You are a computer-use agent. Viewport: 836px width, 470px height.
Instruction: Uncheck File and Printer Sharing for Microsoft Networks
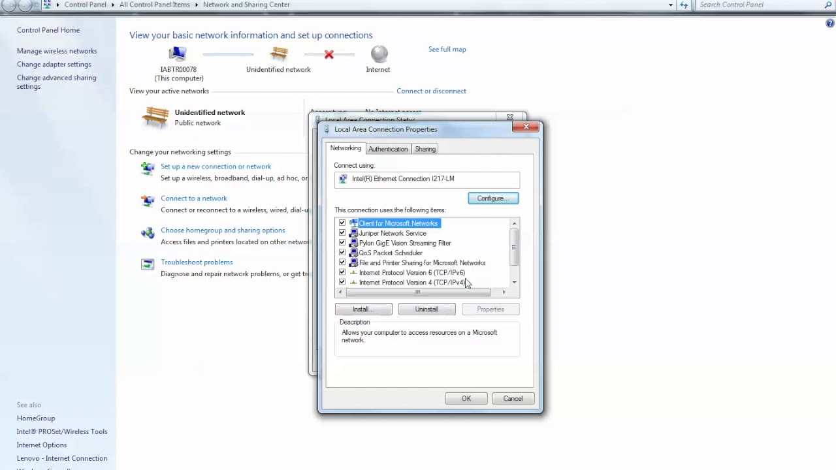tap(342, 262)
